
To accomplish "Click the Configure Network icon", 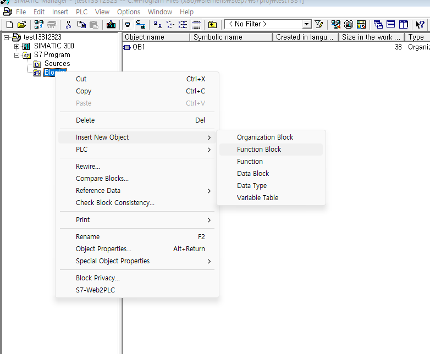I will (x=335, y=24).
